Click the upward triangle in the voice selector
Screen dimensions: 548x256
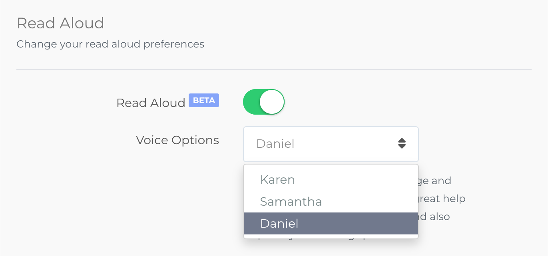click(x=402, y=141)
